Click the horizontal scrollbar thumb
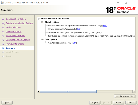 pos(68,91)
